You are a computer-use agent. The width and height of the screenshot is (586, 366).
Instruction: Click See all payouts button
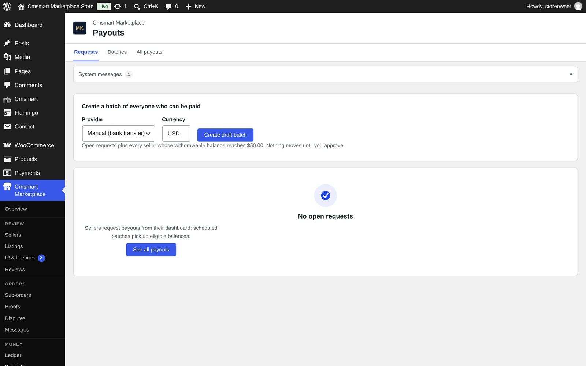(151, 250)
